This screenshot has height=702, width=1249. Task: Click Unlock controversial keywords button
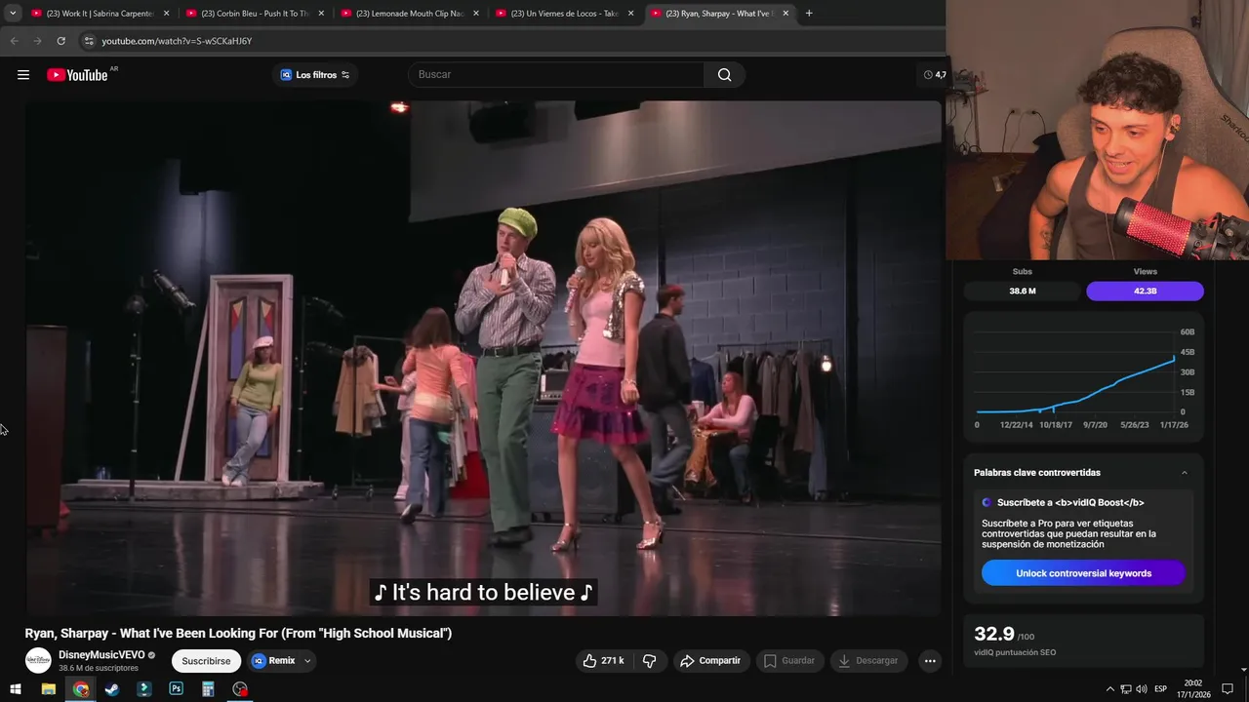1083,573
